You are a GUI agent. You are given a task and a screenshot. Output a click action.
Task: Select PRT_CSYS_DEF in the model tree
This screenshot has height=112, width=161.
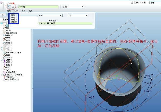pyautogui.click(x=12, y=33)
